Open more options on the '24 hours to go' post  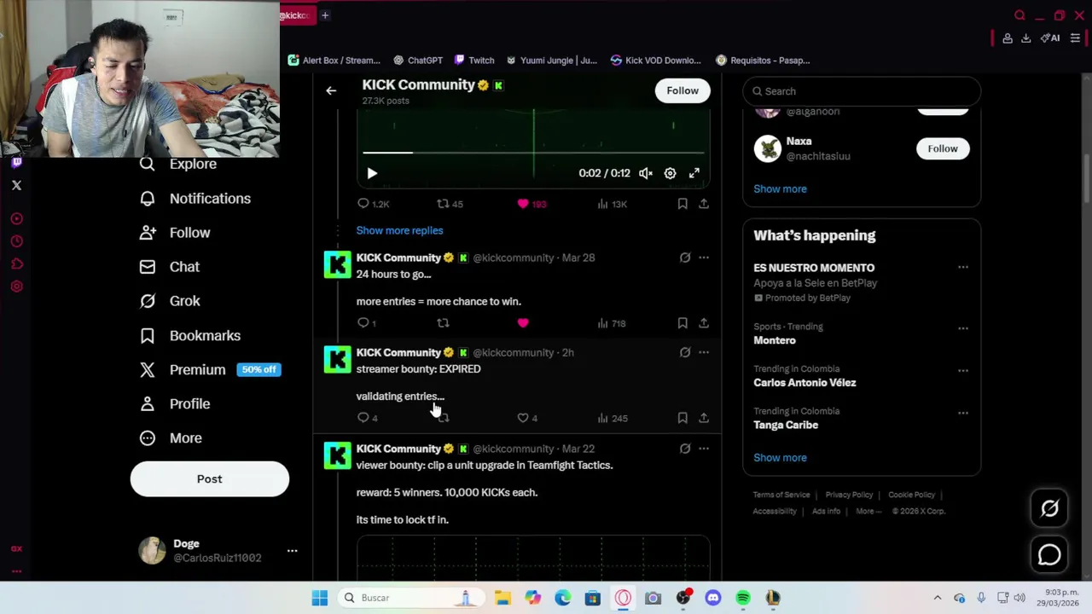704,258
